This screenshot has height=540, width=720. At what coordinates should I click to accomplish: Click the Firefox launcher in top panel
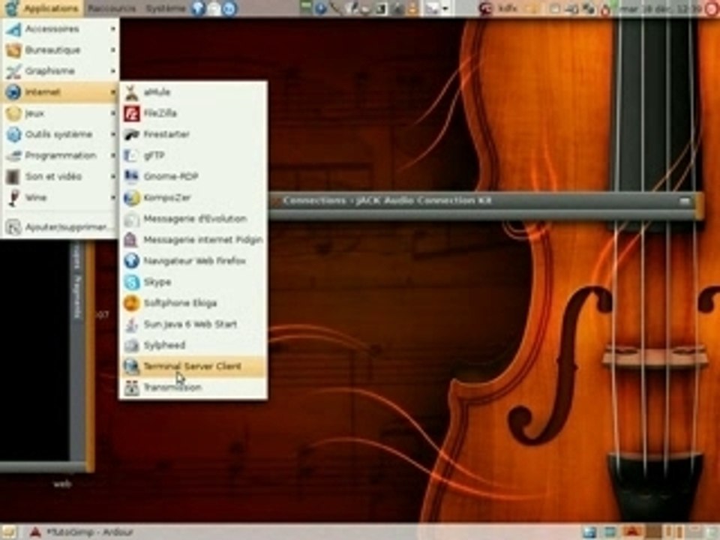tap(198, 8)
